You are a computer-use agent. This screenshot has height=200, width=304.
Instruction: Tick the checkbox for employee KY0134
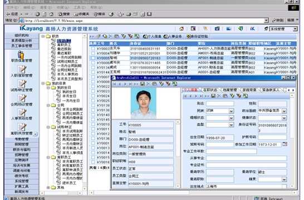(93, 67)
